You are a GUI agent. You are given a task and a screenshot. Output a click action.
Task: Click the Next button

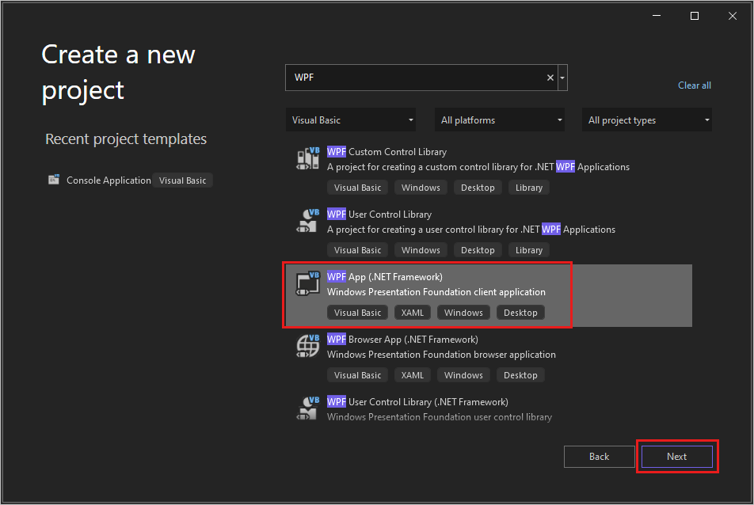pyautogui.click(x=676, y=457)
